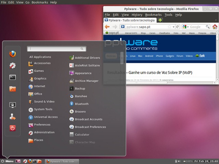
Task: Select the Internet category
Action: pos(37,86)
